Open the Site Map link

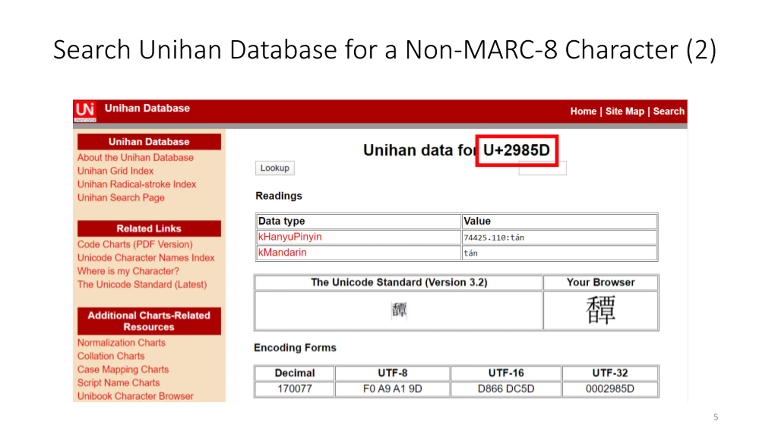click(x=625, y=111)
